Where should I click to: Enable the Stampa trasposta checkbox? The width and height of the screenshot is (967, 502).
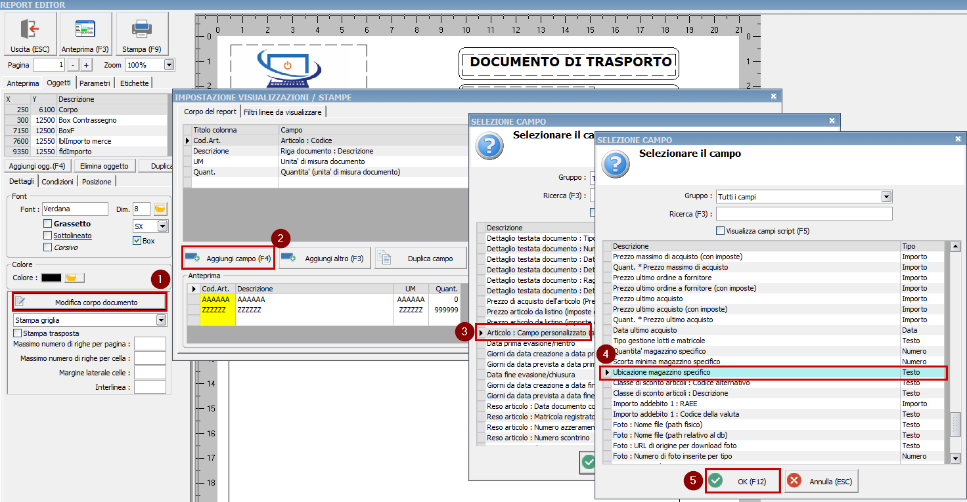[x=18, y=333]
